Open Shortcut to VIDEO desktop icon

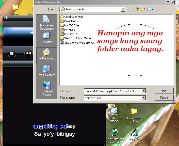pyautogui.click(x=114, y=115)
